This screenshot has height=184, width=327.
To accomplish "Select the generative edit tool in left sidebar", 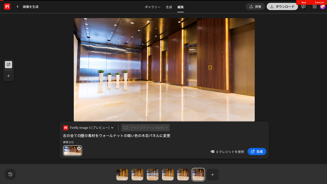I will 9,65.
